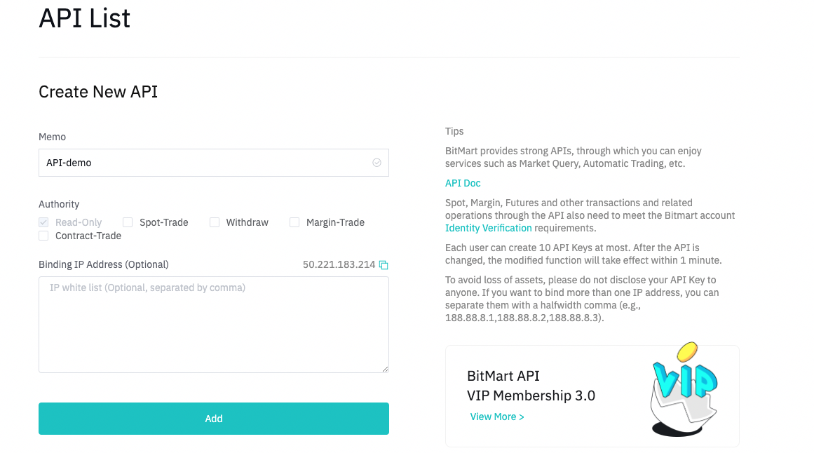Screen dimensions: 814x453
Task: Click the Binding IP Address label
Action: point(104,264)
